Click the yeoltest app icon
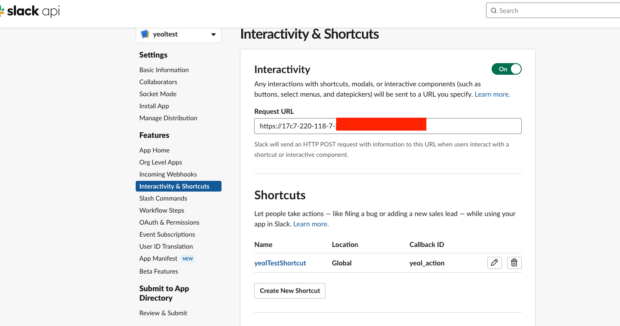Image resolution: width=620 pixels, height=326 pixels. (x=145, y=34)
